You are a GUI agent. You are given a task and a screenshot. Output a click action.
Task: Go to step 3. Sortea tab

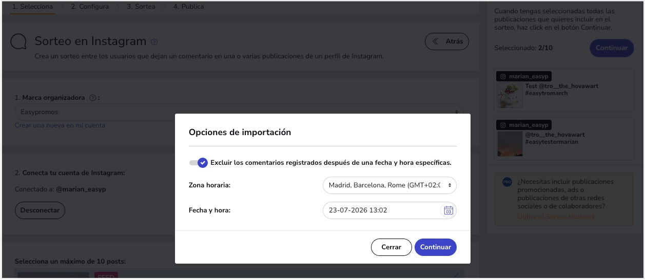tap(141, 7)
